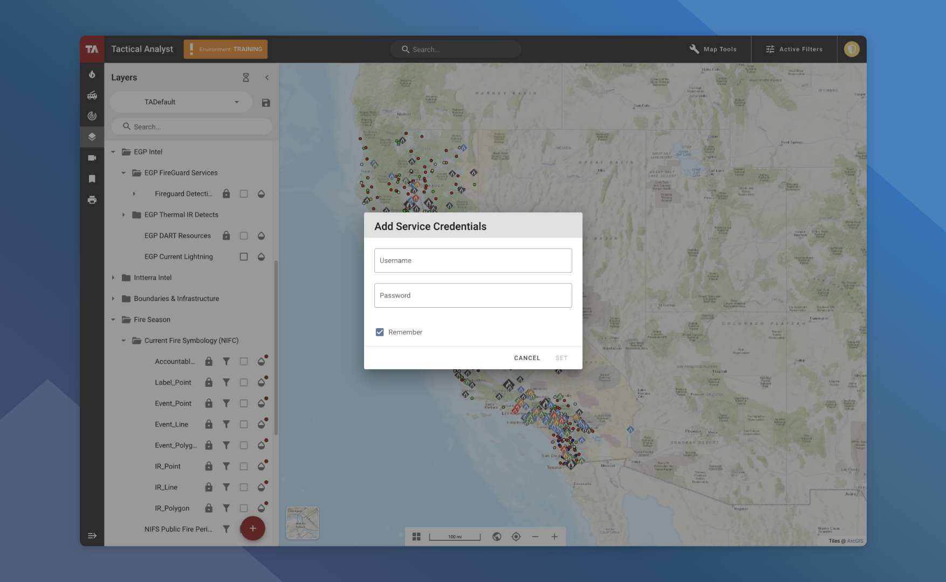Select the layers panel icon in sidebar
The height and width of the screenshot is (582, 946).
[x=92, y=136]
